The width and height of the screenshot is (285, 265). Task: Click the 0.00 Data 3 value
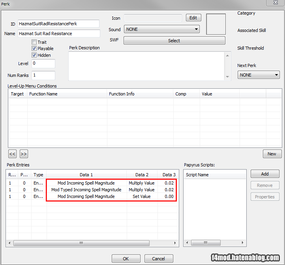tap(169, 196)
